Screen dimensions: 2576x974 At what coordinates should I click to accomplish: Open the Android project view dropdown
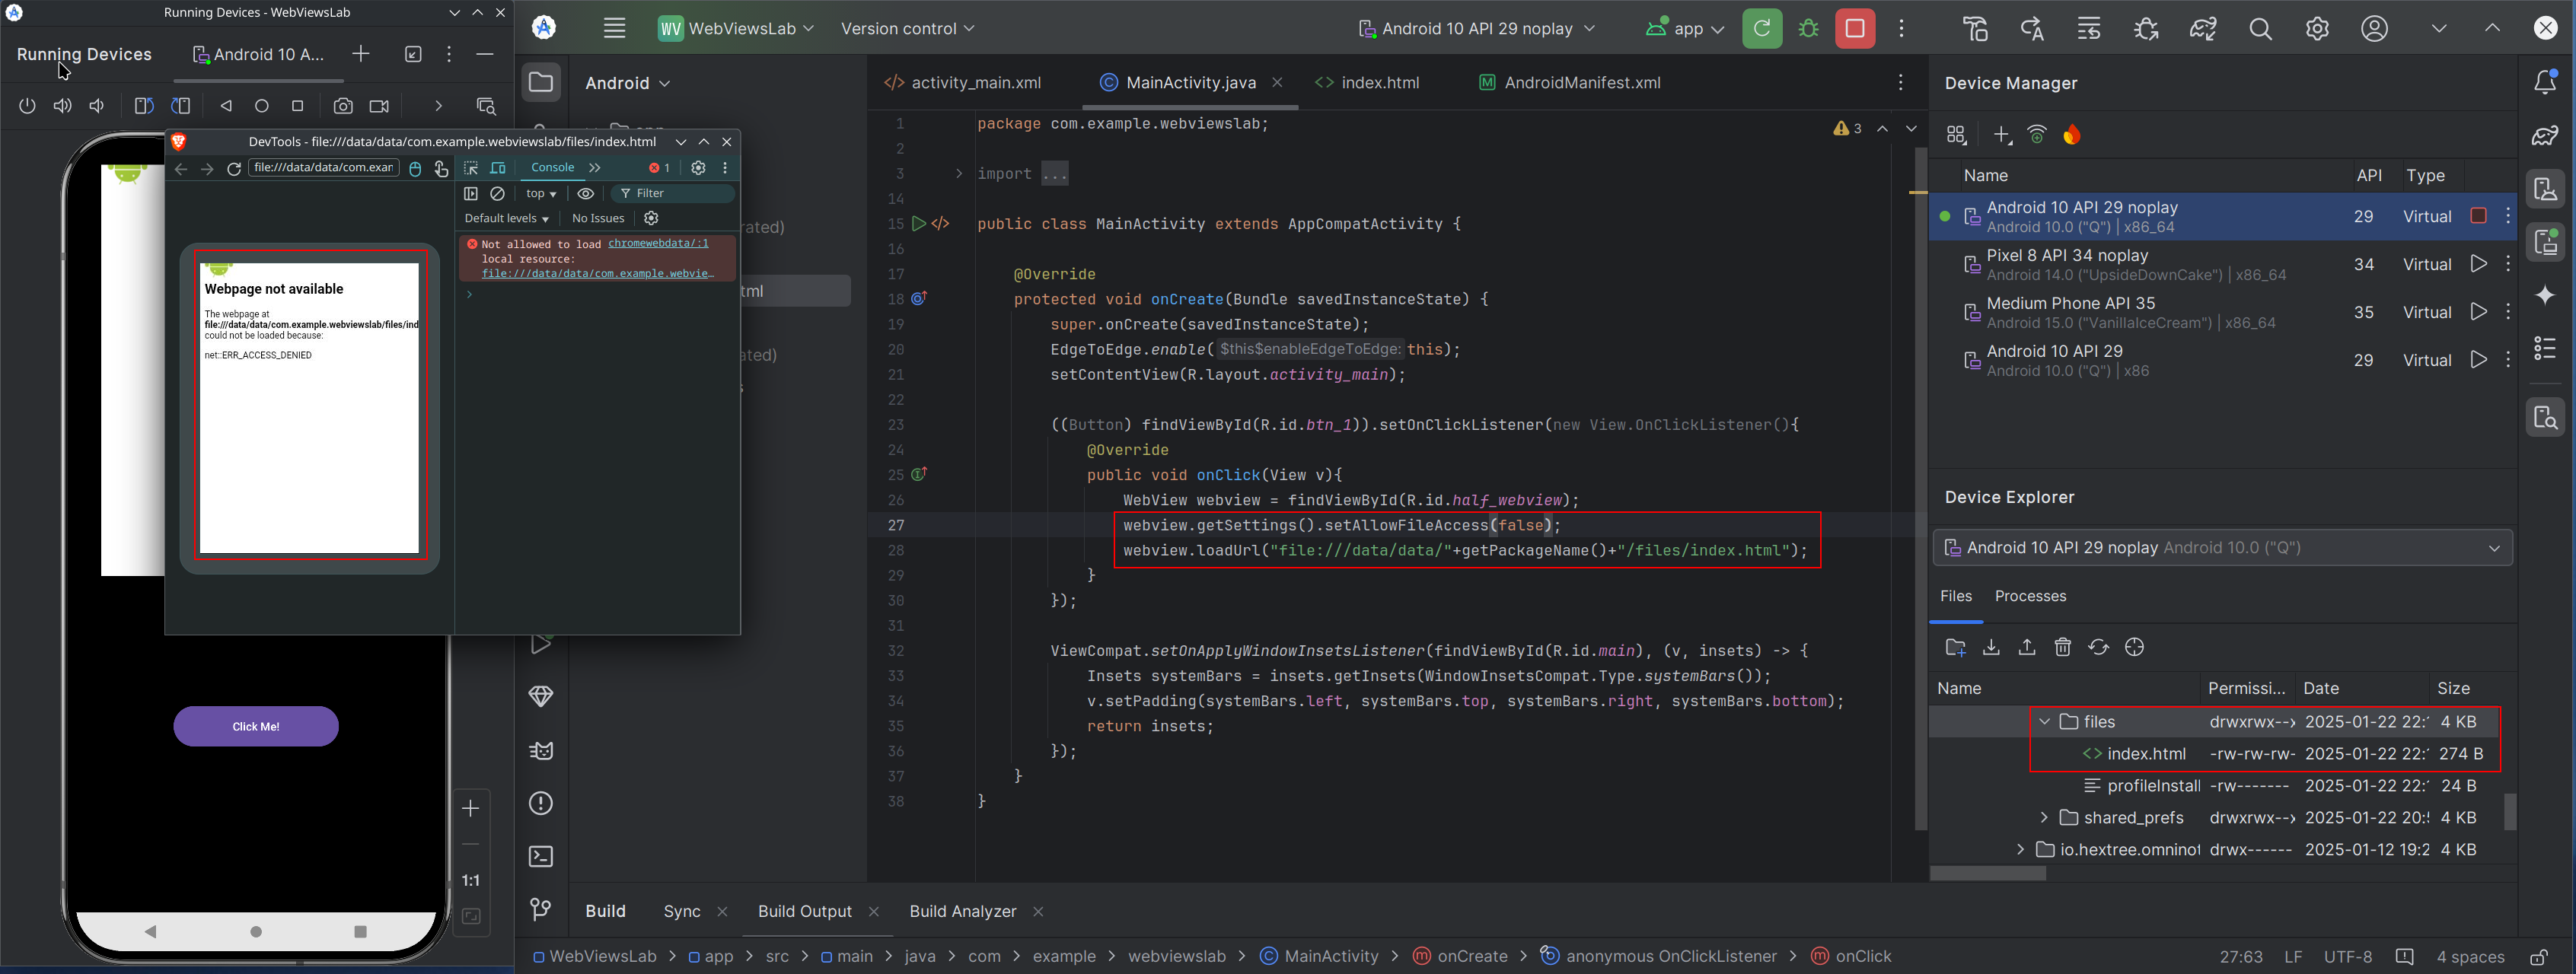tap(628, 83)
